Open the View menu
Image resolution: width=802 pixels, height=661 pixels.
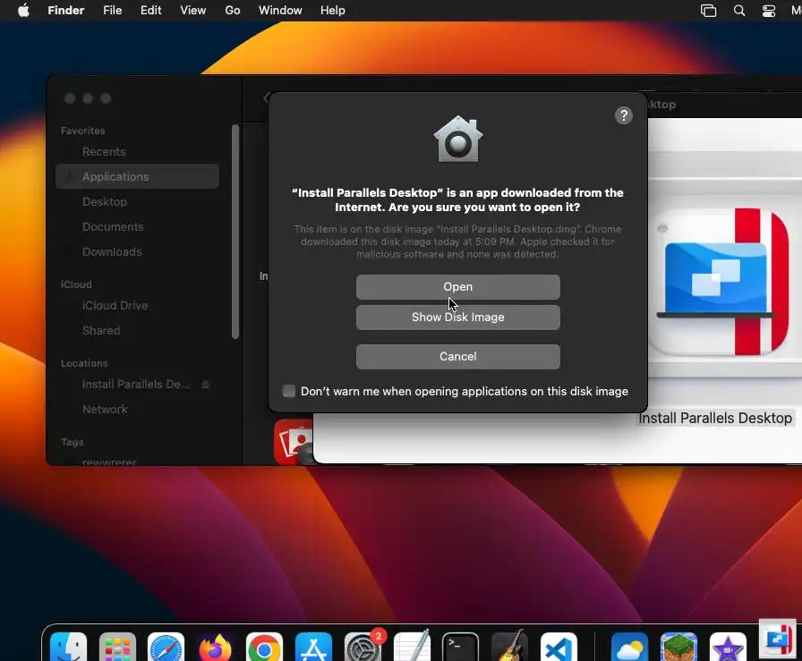[192, 10]
